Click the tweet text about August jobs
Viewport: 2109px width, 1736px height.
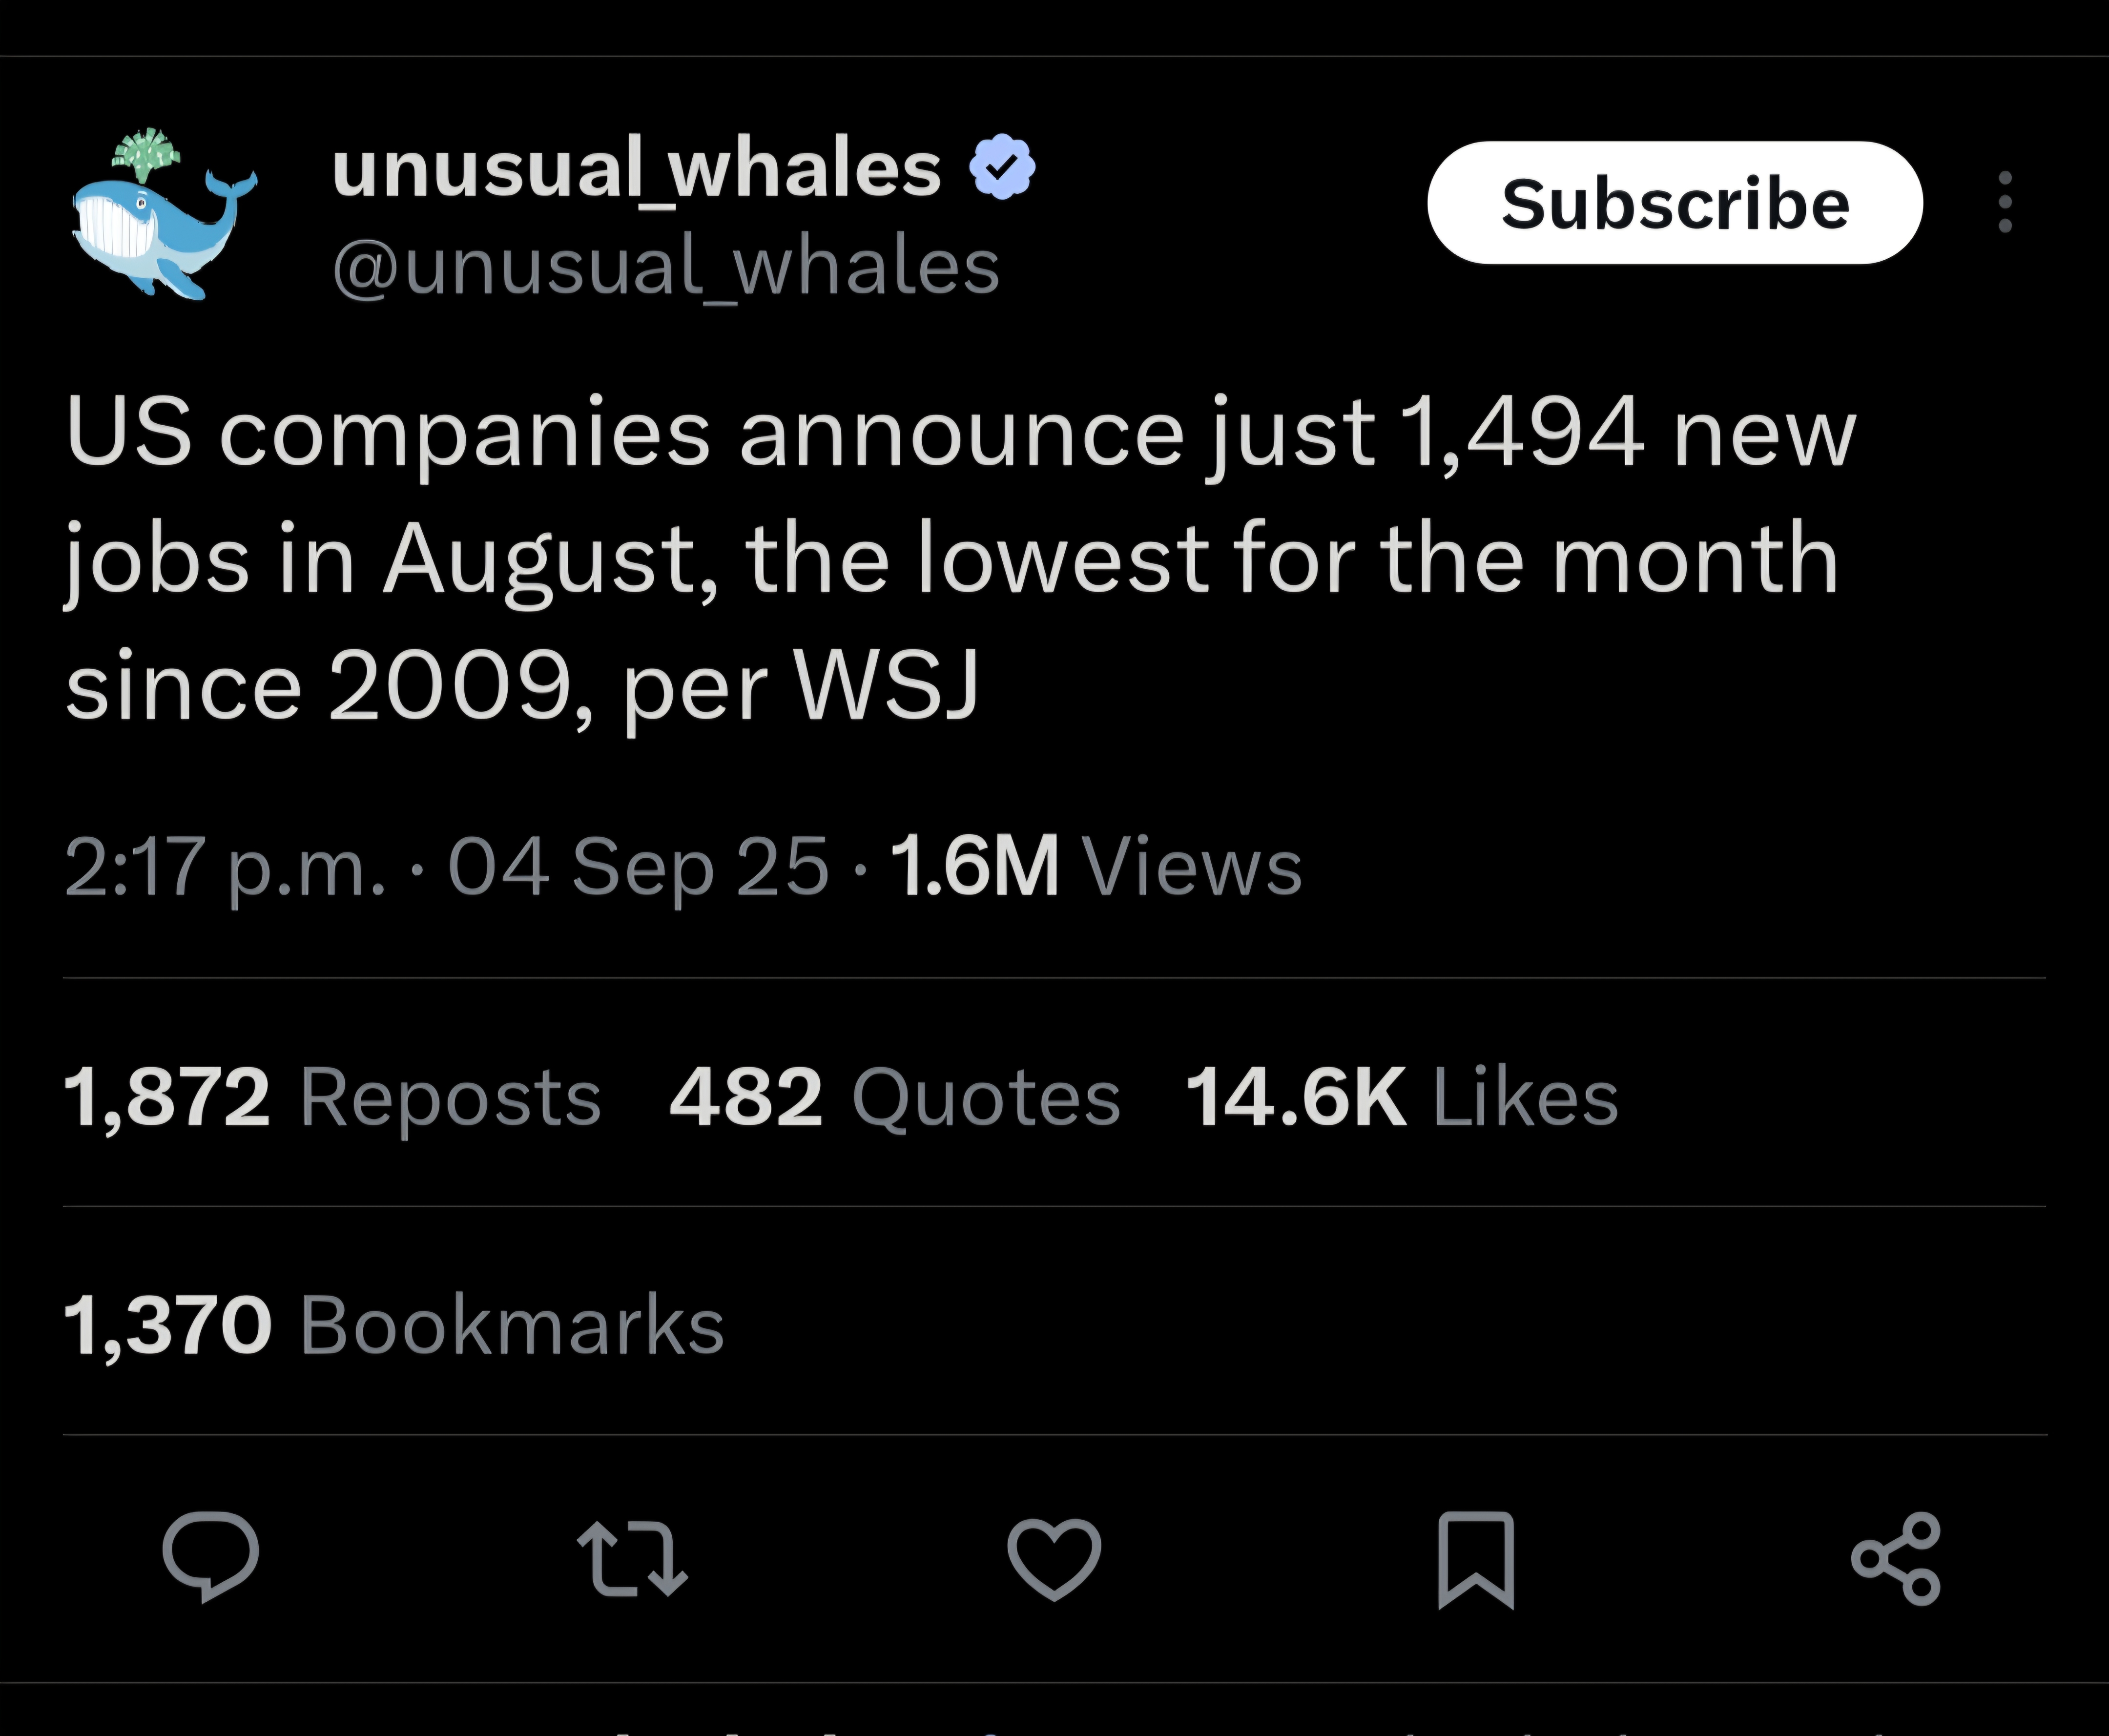pos(960,560)
